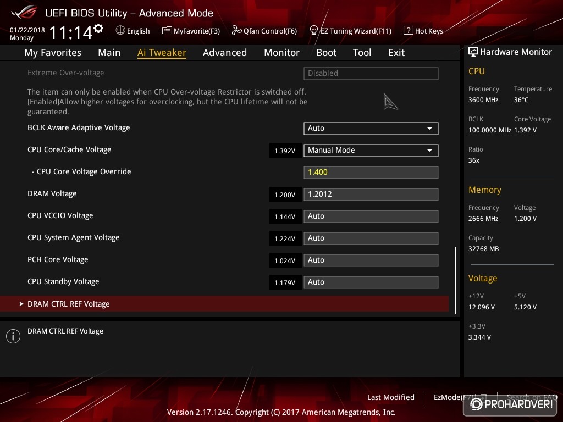The width and height of the screenshot is (563, 422).
Task: Click the Hot Keys question mark icon
Action: (408, 31)
